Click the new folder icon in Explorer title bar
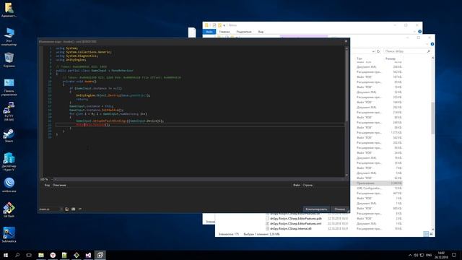 (219, 25)
